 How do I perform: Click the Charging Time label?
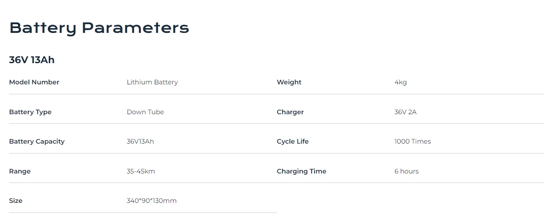pos(302,171)
